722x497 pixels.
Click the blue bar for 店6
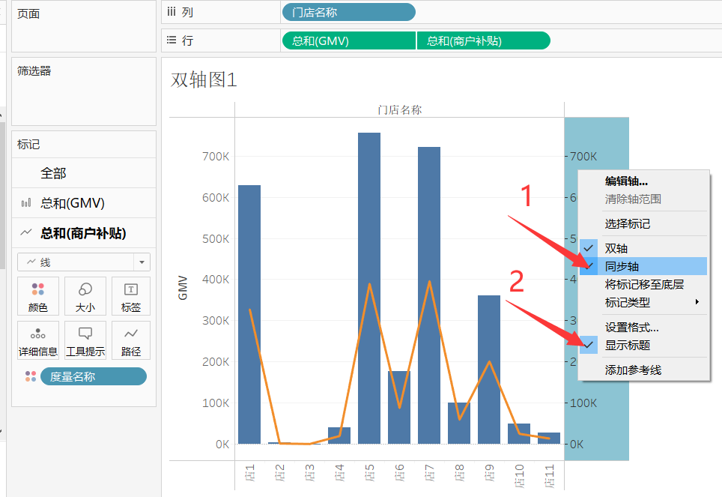click(x=399, y=408)
